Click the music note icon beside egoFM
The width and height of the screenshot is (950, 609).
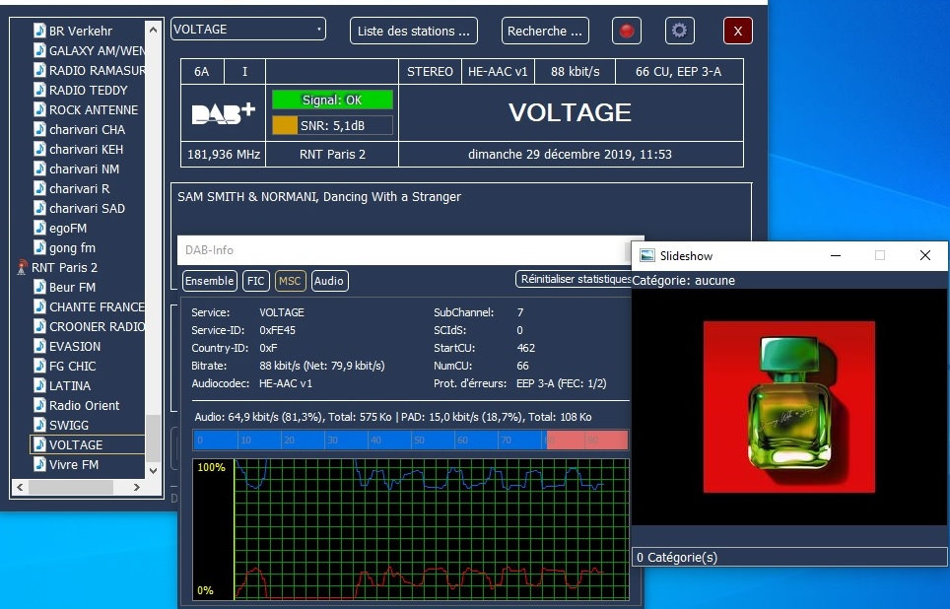click(39, 228)
